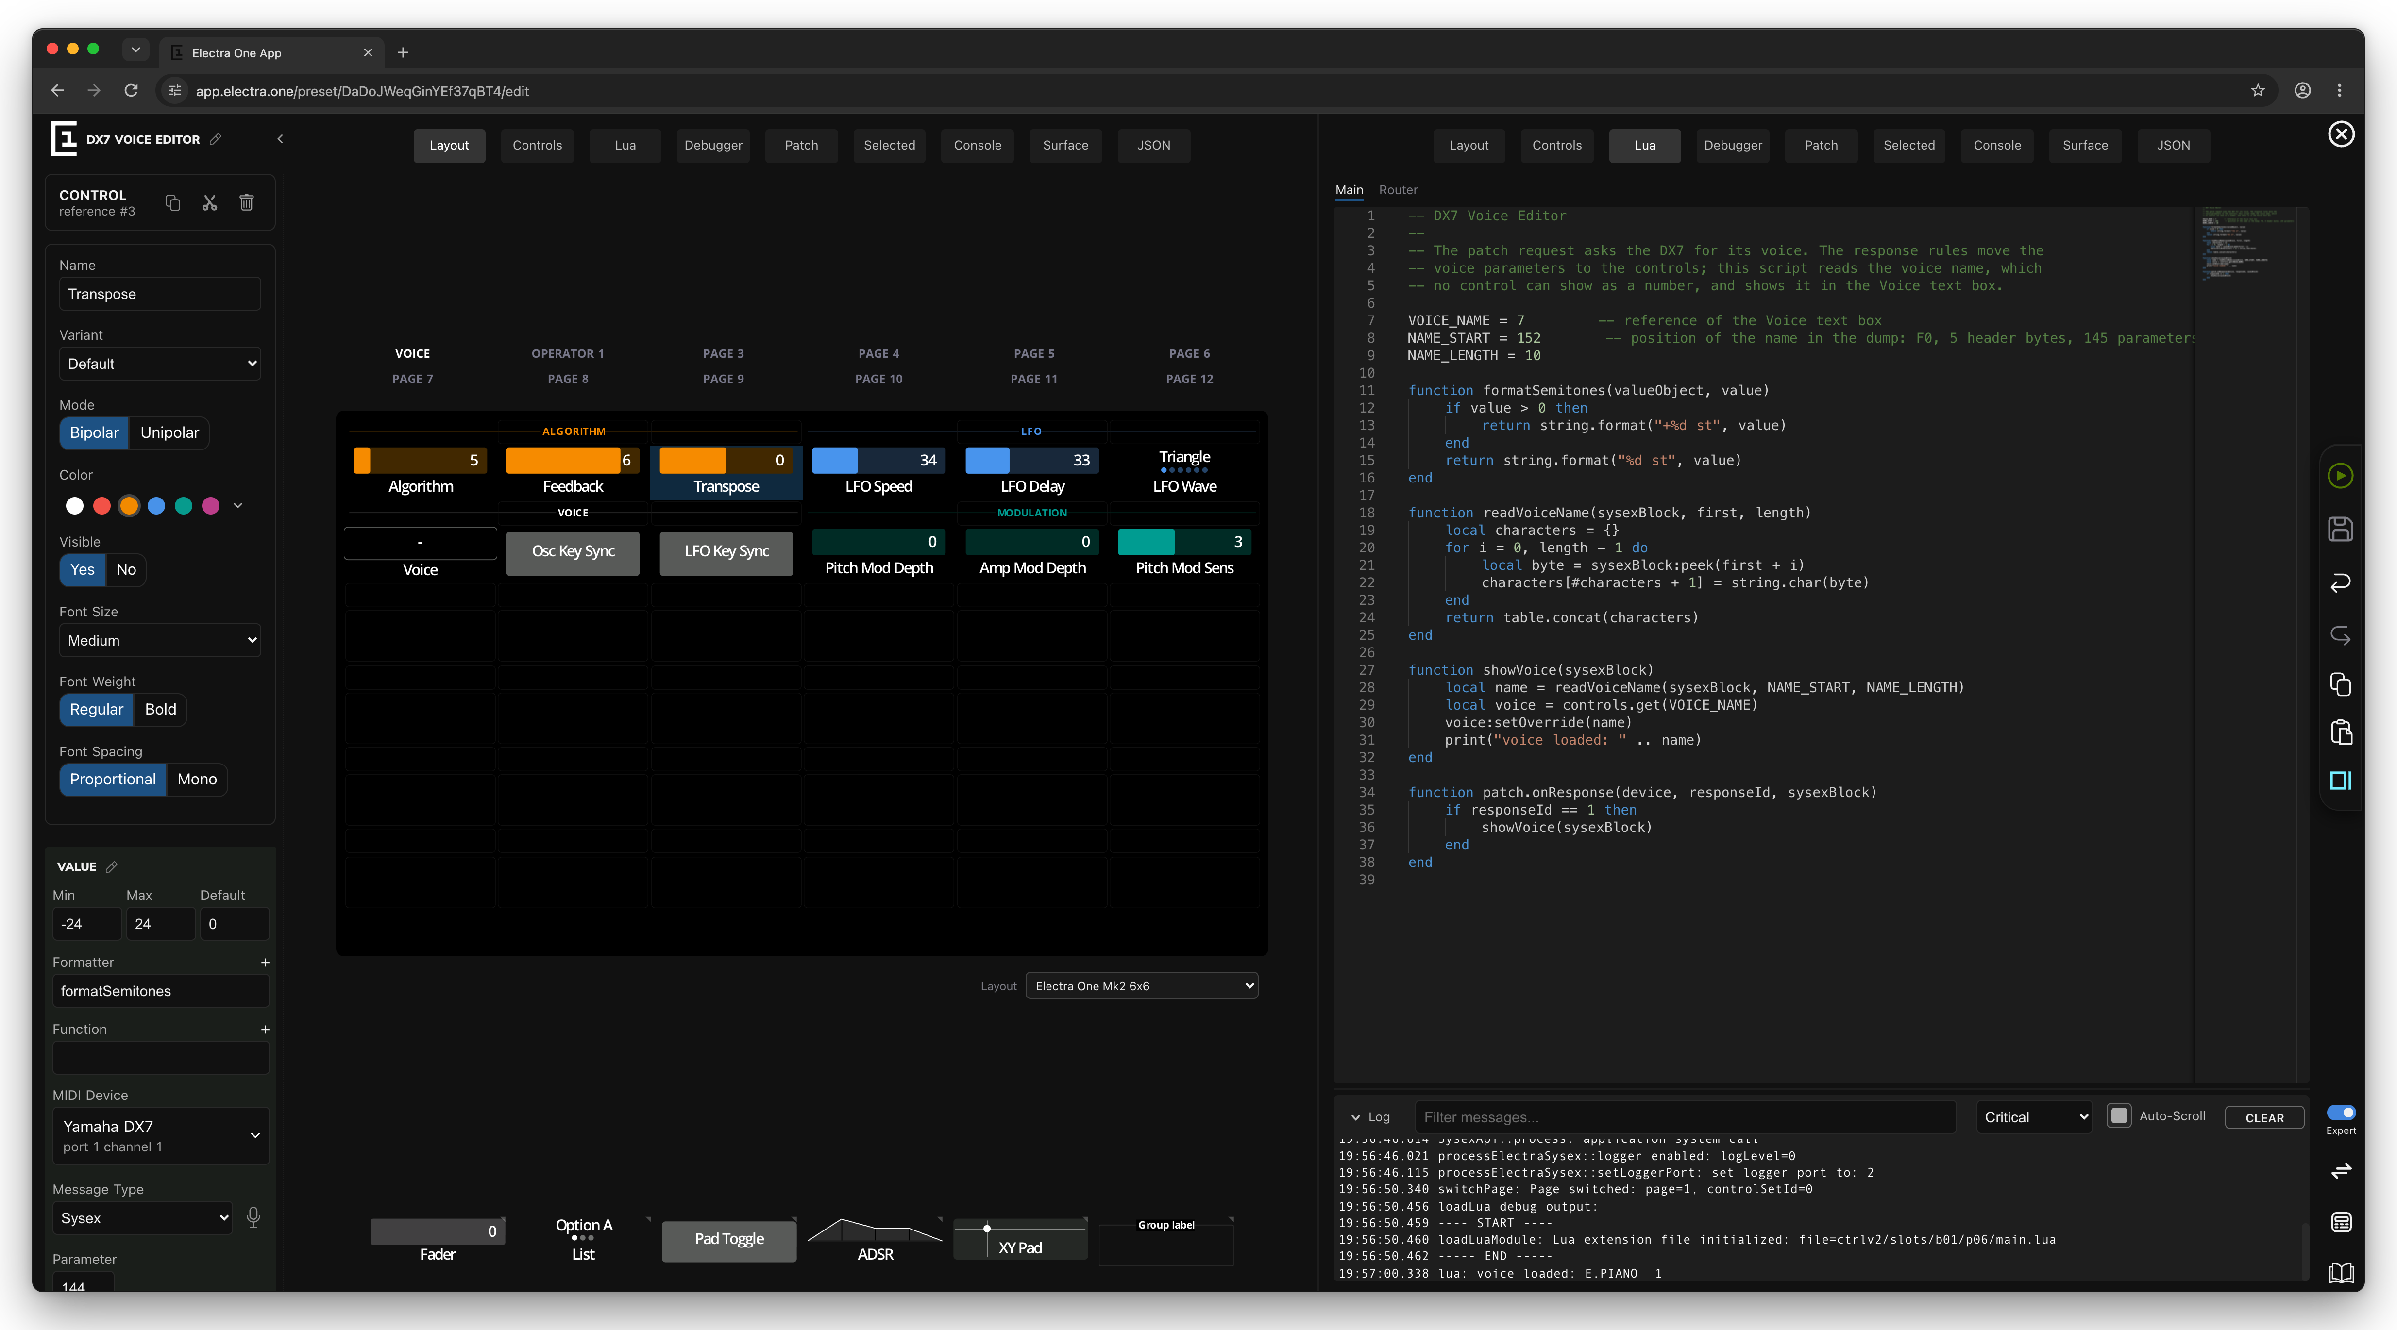Bookmark this page with star icon
Viewport: 2397px width, 1330px height.
(x=2258, y=90)
